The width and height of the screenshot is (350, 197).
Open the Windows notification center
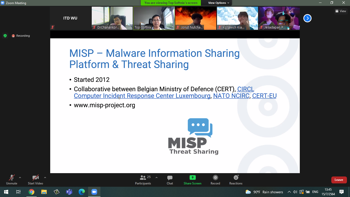[x=342, y=192]
